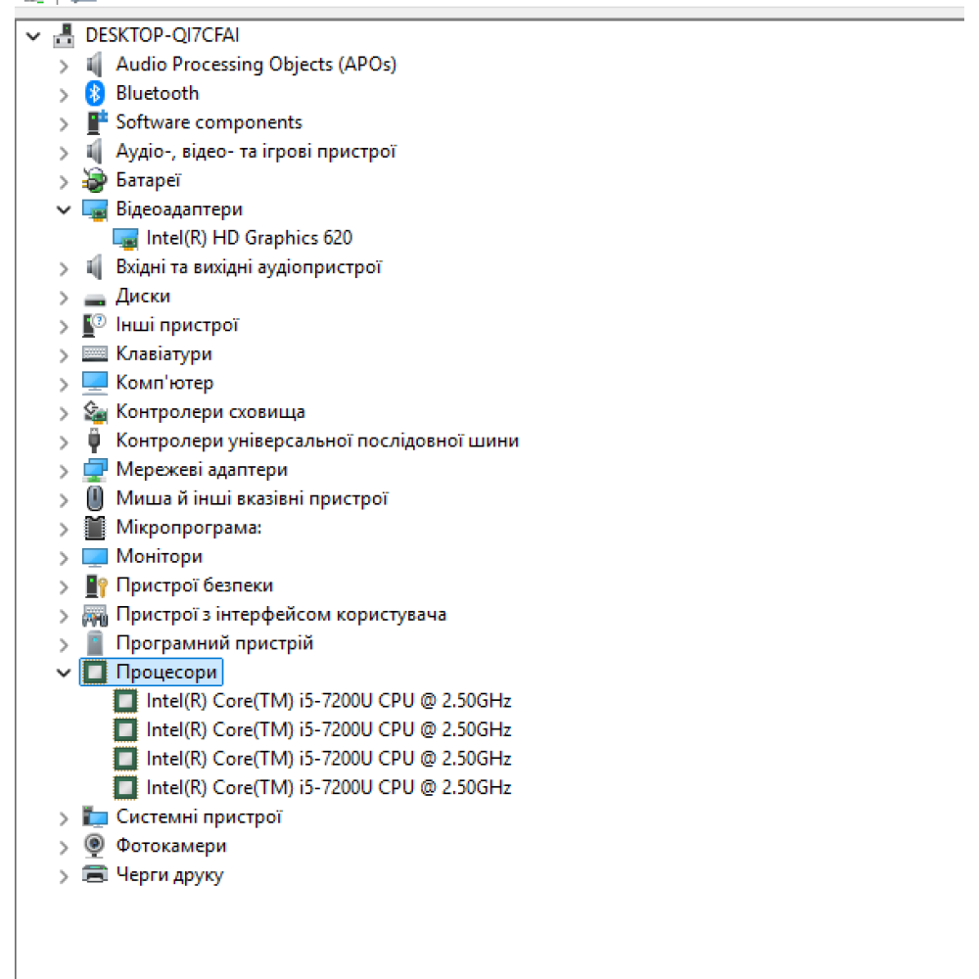Click the Intel(R) HD Graphics 620 icon
This screenshot has width=979, height=979.
click(125, 238)
